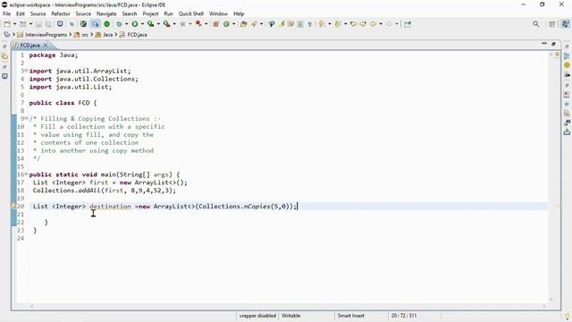Open the Window menu
572x322 pixels.
[218, 14]
